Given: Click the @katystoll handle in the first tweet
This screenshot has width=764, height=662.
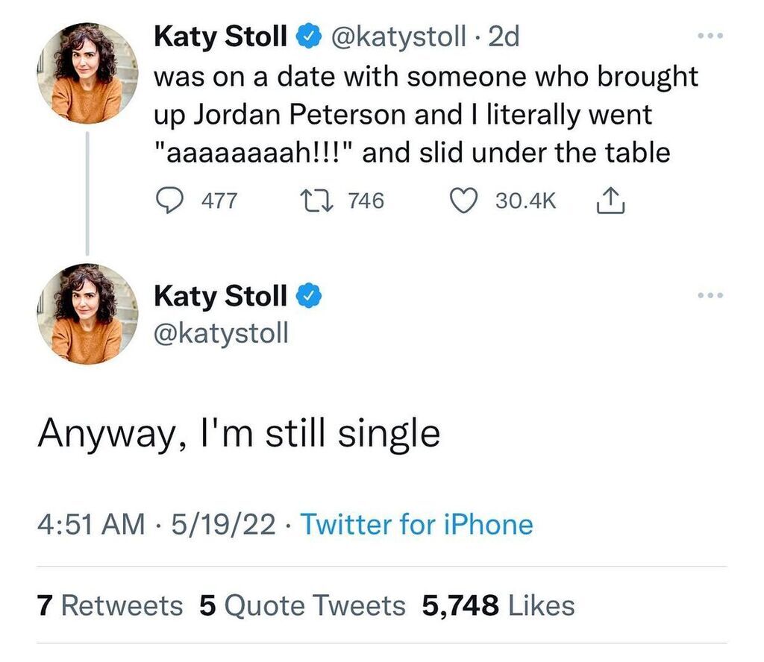Looking at the screenshot, I should 398,37.
